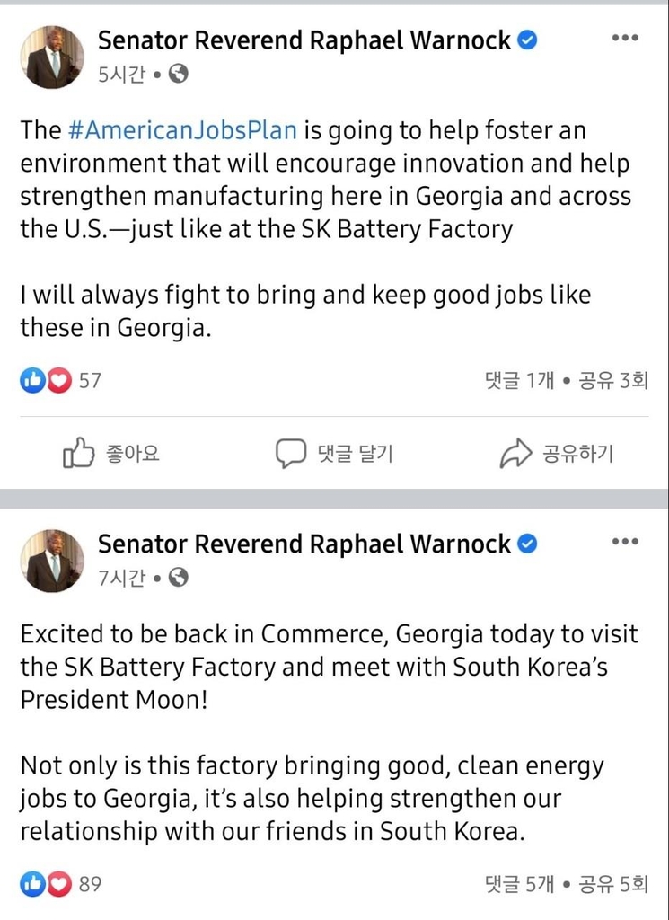Share the first post via 공유하기
Viewport: 669px width, 920px height.
(x=557, y=454)
